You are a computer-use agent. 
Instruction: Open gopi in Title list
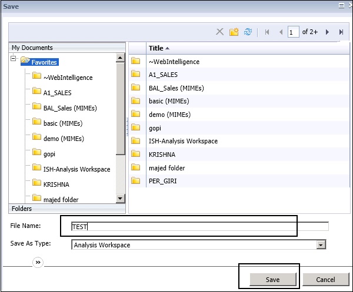155,128
